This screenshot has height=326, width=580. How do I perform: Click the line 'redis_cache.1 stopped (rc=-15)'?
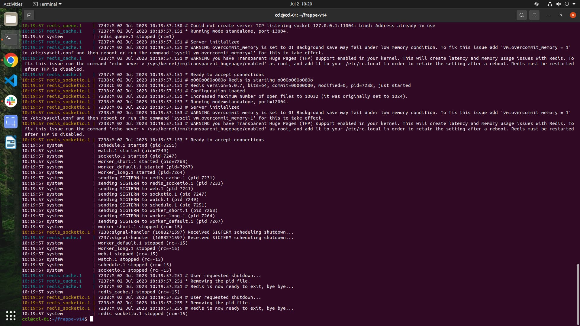[139, 292]
